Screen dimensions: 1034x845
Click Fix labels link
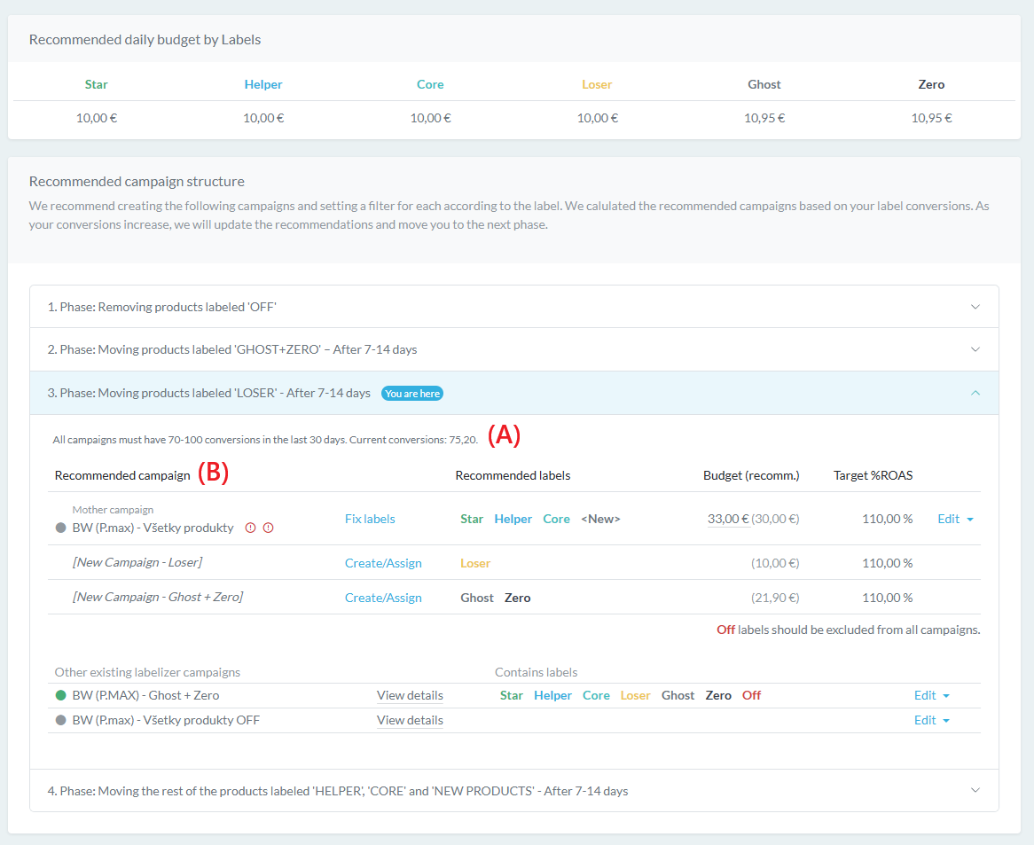(x=370, y=519)
